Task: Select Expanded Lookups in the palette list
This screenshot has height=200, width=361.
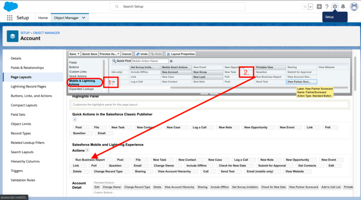Action: (81, 89)
